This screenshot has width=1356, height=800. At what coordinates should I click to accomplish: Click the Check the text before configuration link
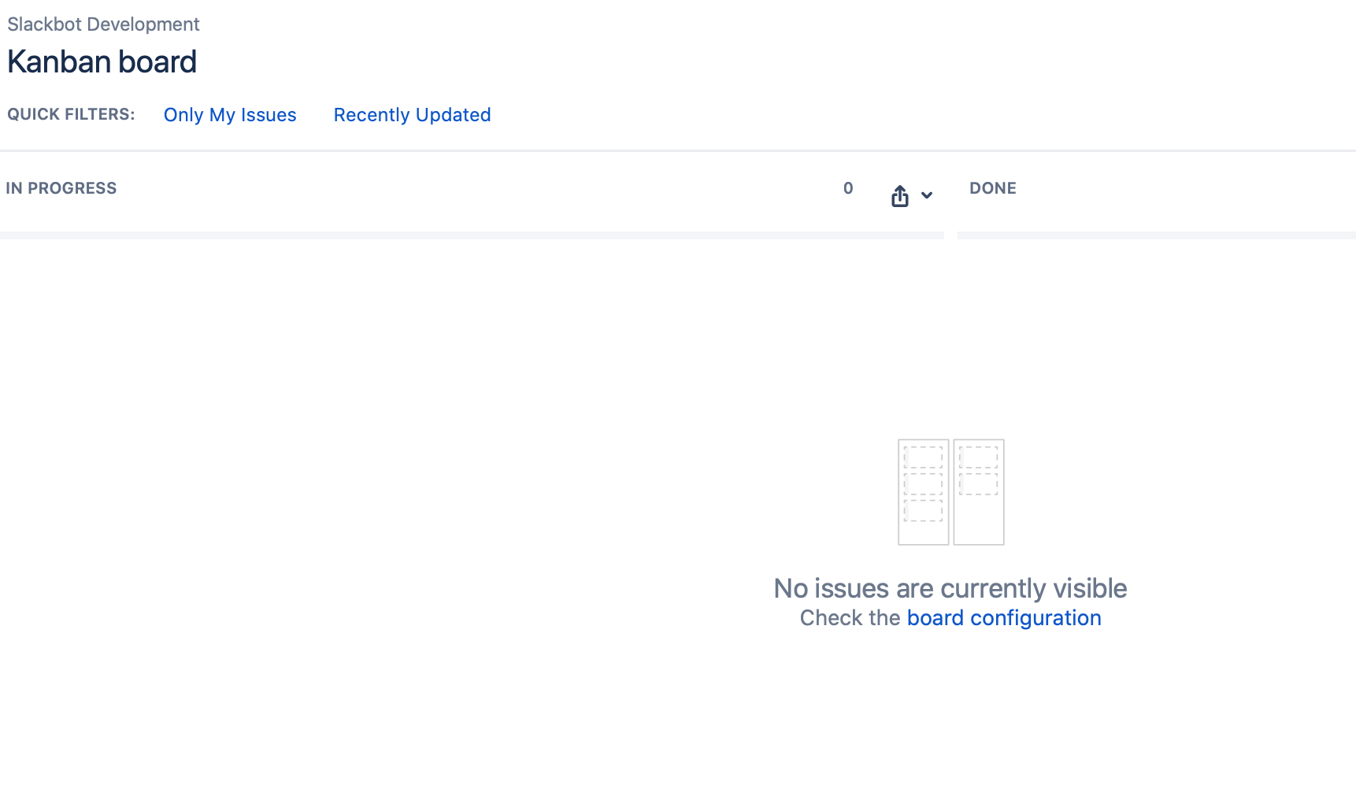pyautogui.click(x=850, y=618)
